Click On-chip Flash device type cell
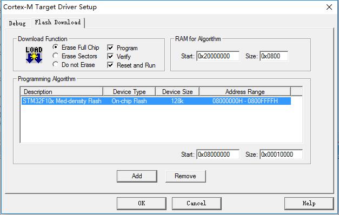The image size is (339, 215). 129,101
